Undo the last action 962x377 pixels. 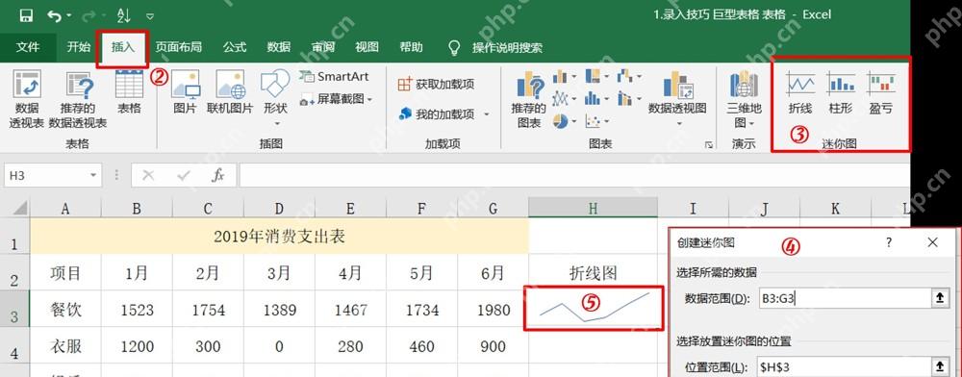pyautogui.click(x=55, y=16)
